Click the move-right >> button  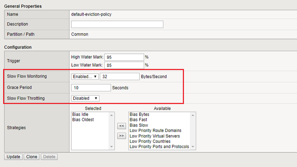[122, 136]
